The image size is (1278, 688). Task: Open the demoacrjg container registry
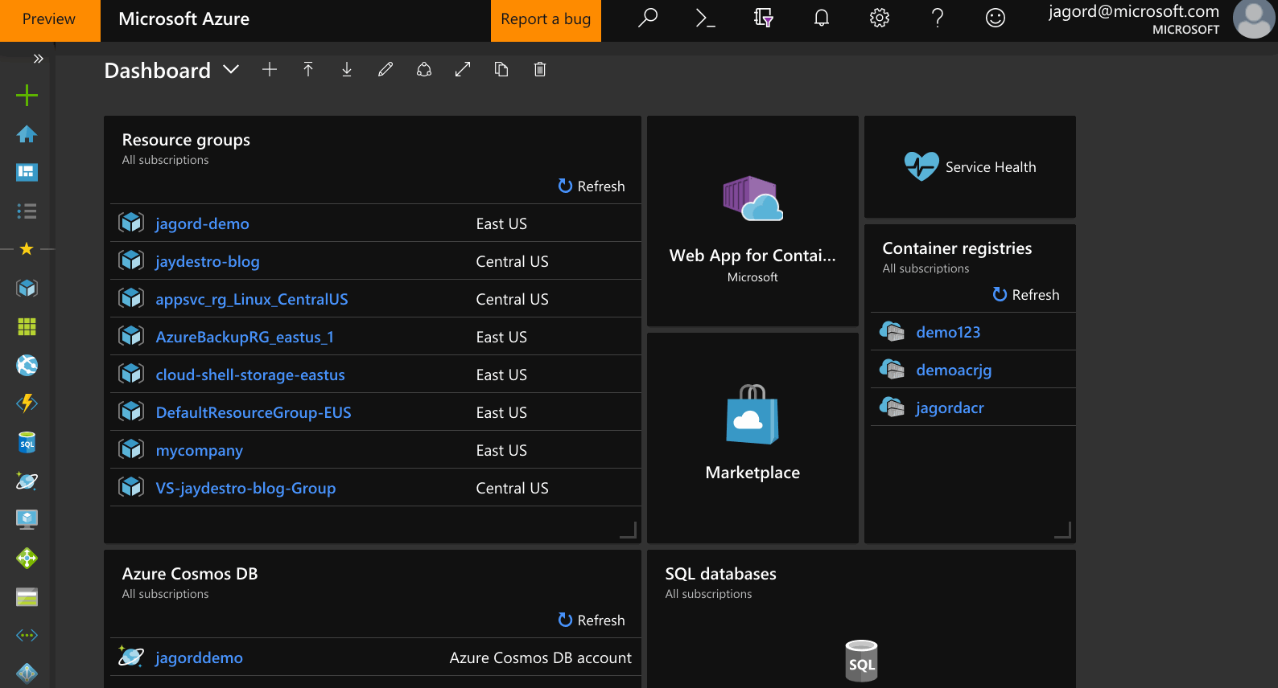[x=954, y=370]
